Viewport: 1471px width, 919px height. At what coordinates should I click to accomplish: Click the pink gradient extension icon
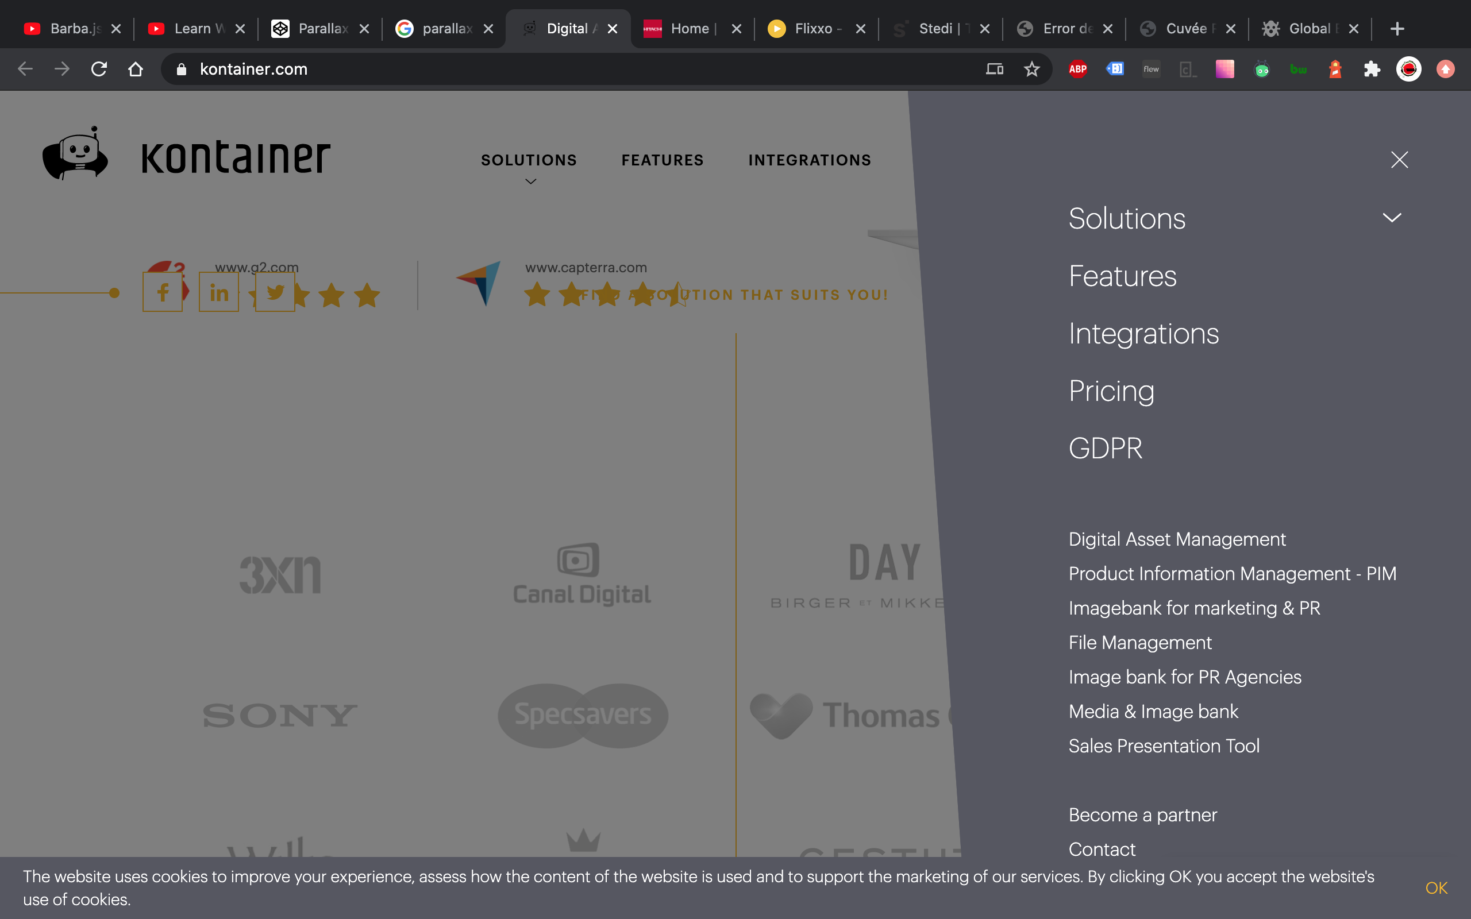(x=1225, y=69)
